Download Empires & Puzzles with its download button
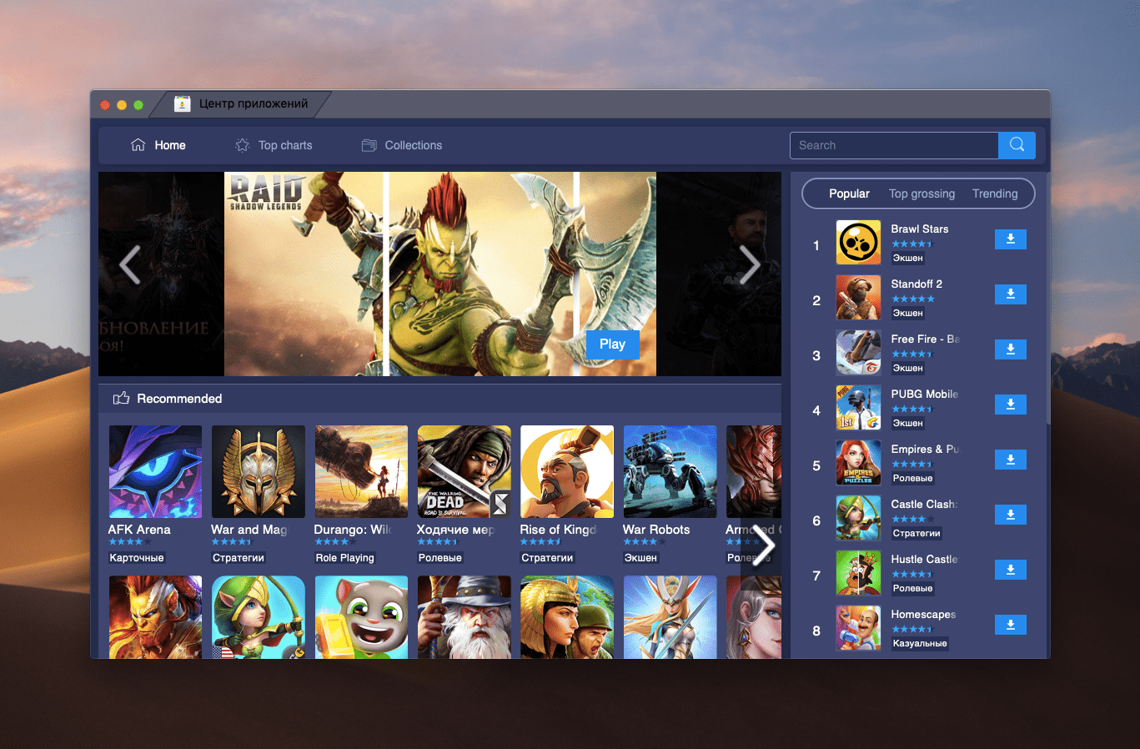This screenshot has height=749, width=1140. coord(1010,460)
